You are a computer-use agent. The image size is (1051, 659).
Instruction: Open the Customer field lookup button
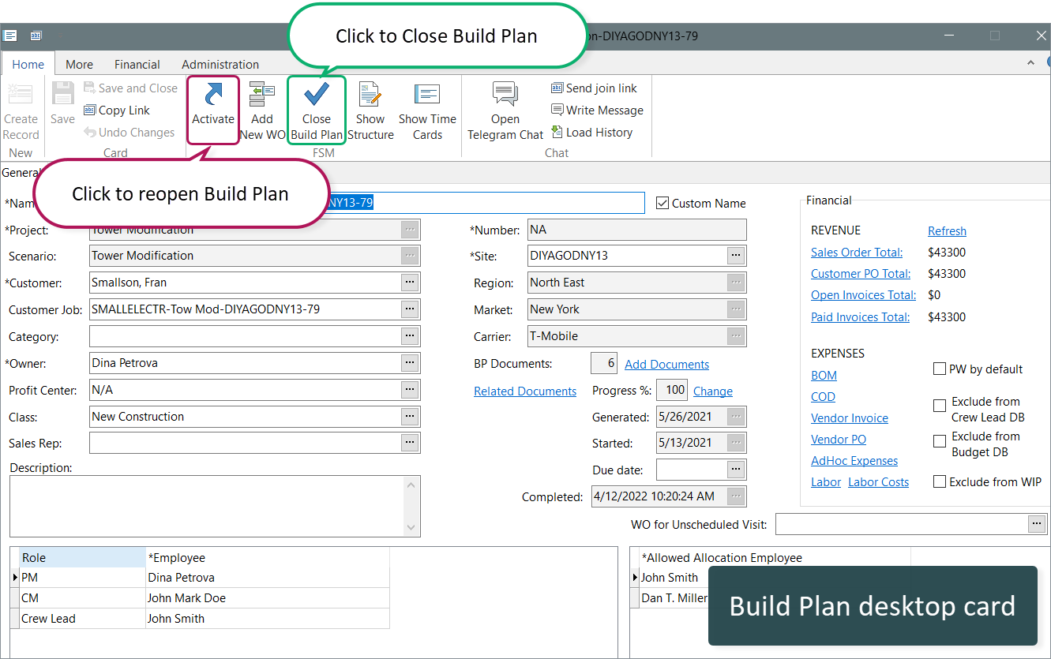point(410,283)
